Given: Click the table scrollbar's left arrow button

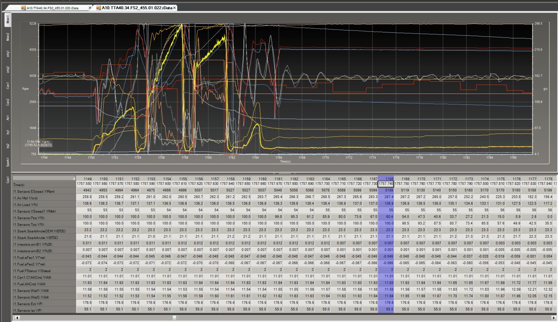Looking at the screenshot, I should click(17, 318).
